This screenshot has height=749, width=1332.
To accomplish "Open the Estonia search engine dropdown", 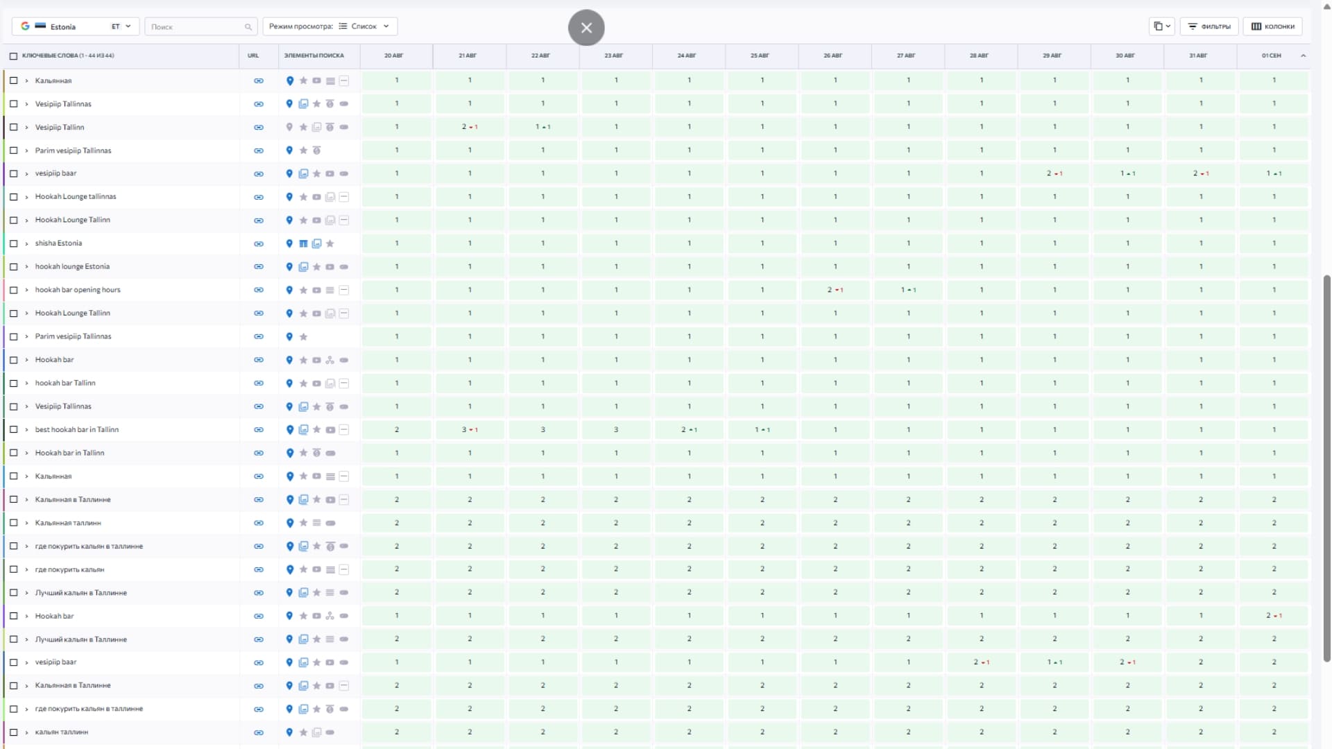I will [76, 26].
